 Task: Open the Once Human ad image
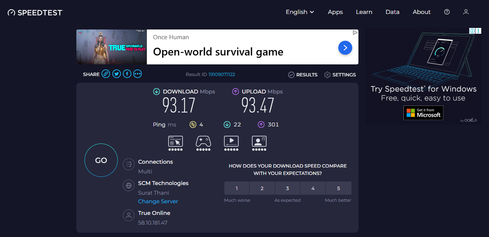point(112,47)
